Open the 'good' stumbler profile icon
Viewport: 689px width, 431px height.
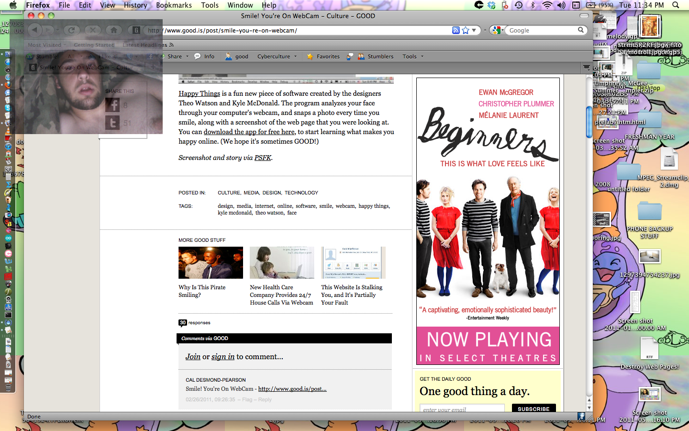(237, 57)
